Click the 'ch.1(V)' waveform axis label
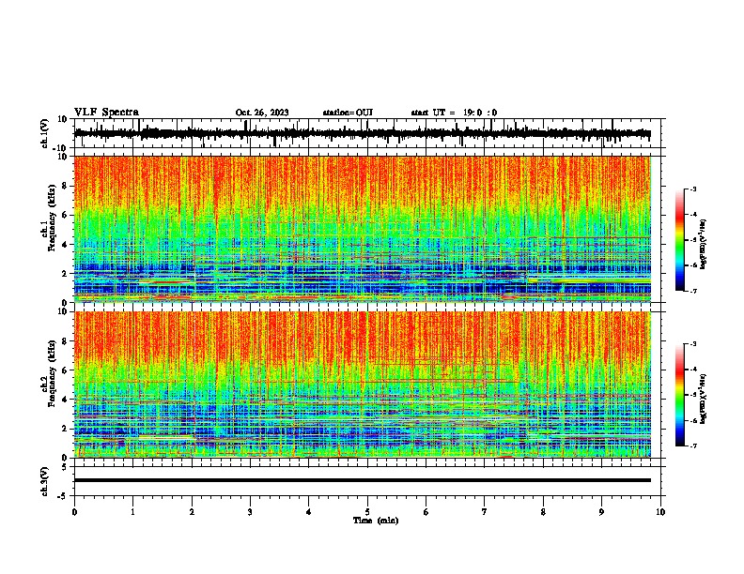This screenshot has width=744, height=574. (x=45, y=133)
